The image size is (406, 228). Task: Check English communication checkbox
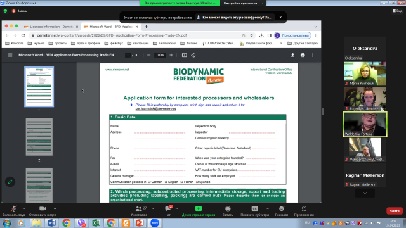166,182
